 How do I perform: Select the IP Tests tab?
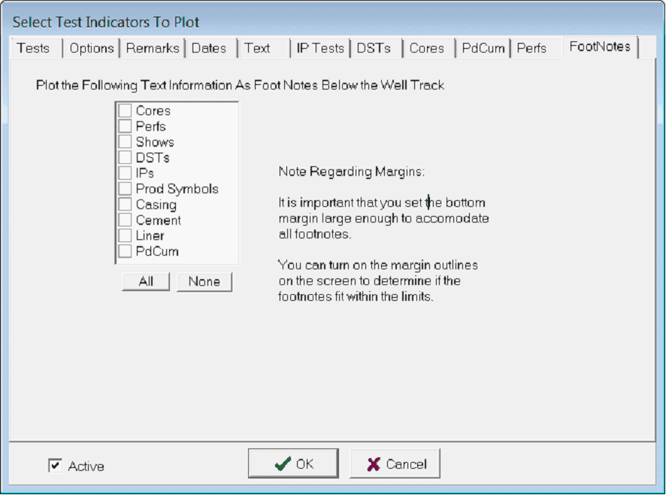[320, 48]
